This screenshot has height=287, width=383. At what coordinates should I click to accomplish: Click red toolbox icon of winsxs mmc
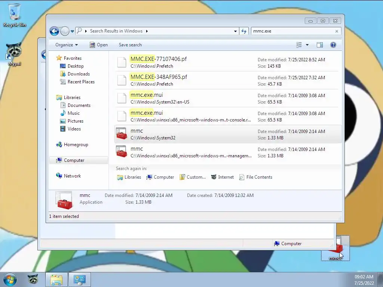(x=122, y=152)
